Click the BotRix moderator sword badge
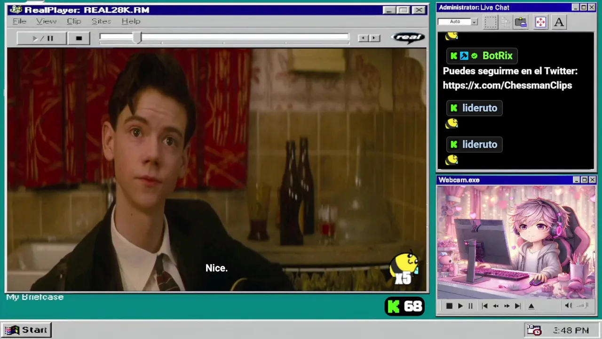Image resolution: width=602 pixels, height=339 pixels. click(464, 56)
